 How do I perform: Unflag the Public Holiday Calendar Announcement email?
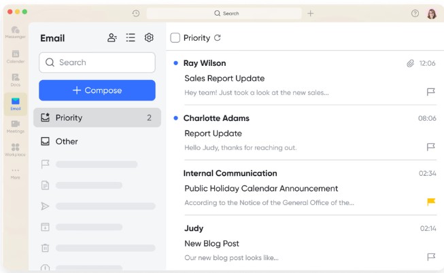point(430,202)
